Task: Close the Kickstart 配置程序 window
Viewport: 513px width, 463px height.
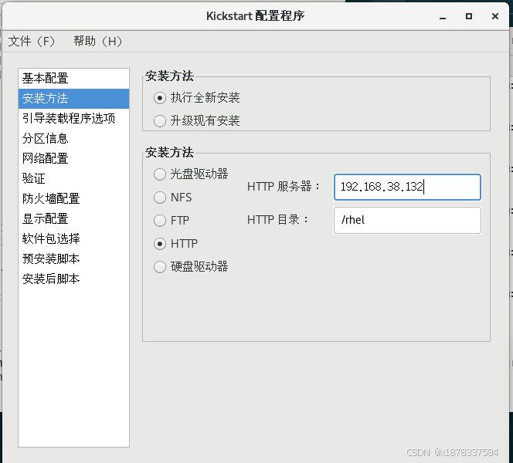Action: click(x=495, y=16)
